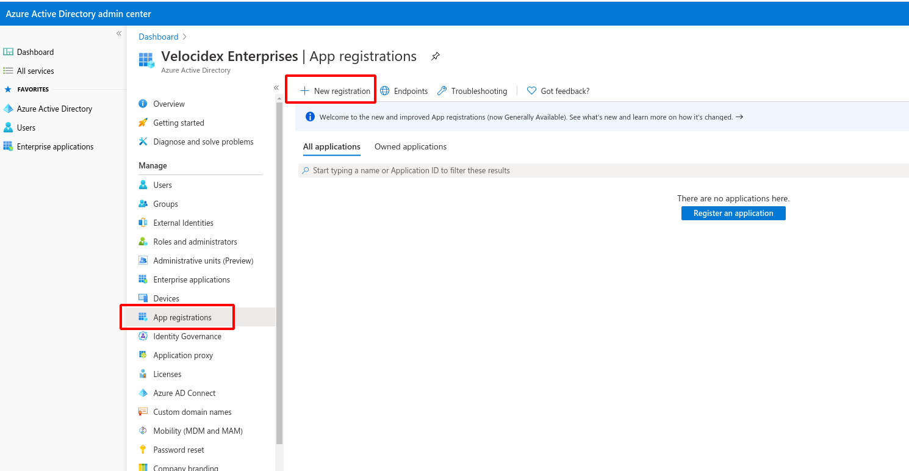Click the Diagnose and solve problems icon
Image resolution: width=909 pixels, height=471 pixels.
143,142
